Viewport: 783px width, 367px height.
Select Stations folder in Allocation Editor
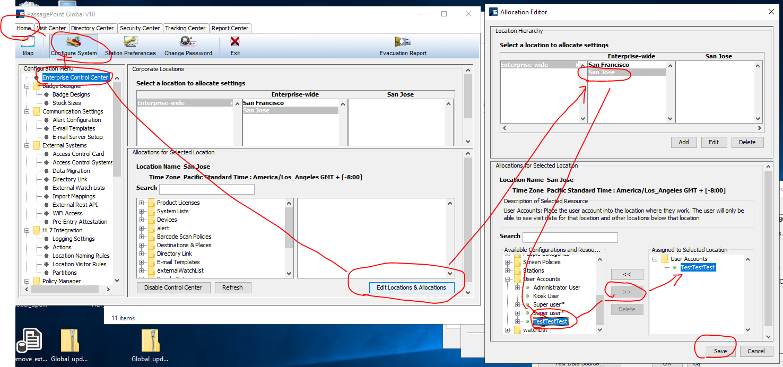534,270
